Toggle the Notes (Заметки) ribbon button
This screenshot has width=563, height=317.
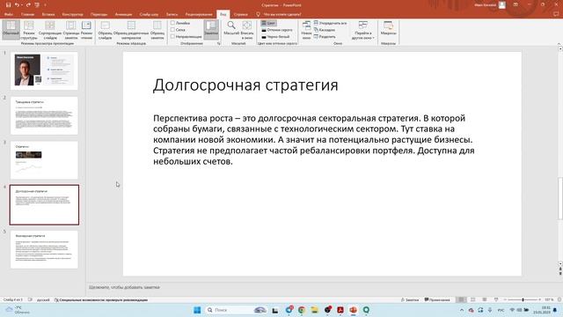click(x=211, y=29)
